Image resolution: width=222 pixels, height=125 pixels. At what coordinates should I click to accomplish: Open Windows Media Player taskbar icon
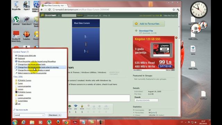point(41,122)
